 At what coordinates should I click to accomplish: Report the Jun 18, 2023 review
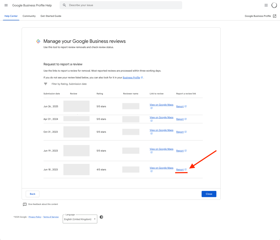[x=180, y=170]
